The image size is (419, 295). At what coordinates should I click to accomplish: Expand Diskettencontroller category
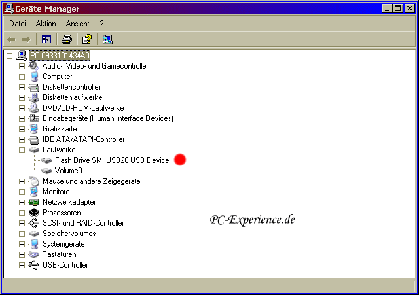[x=22, y=87]
